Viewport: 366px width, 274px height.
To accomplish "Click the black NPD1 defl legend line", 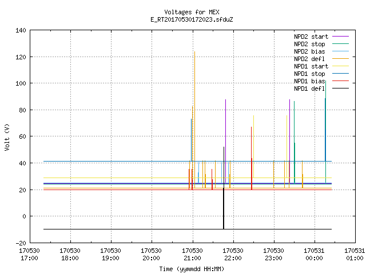I will point(341,88).
